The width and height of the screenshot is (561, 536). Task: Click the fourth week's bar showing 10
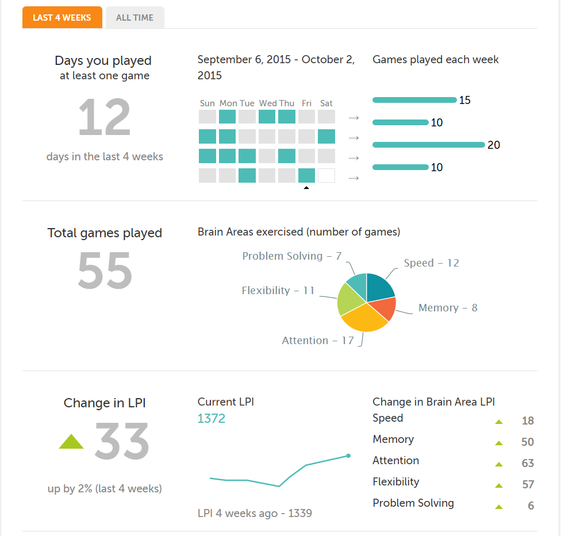click(x=401, y=167)
